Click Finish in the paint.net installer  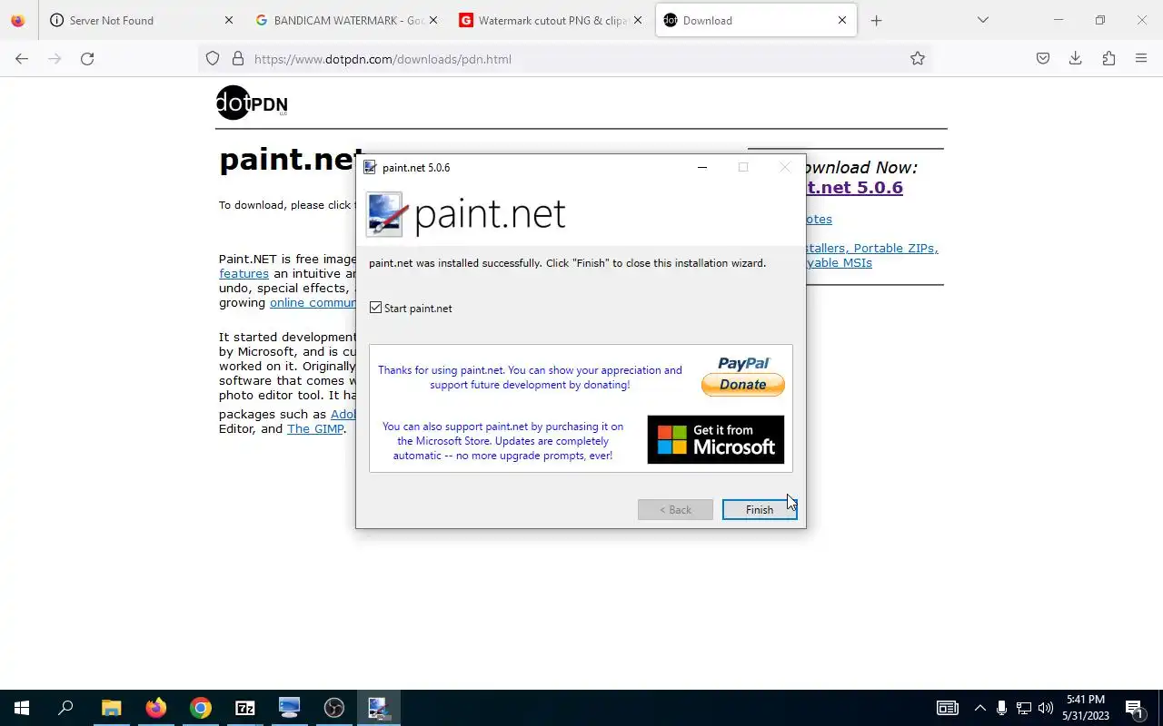(x=759, y=510)
